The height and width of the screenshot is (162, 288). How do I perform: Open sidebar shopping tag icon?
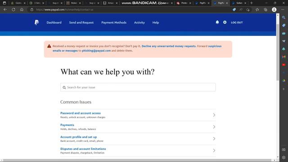(x=284, y=25)
